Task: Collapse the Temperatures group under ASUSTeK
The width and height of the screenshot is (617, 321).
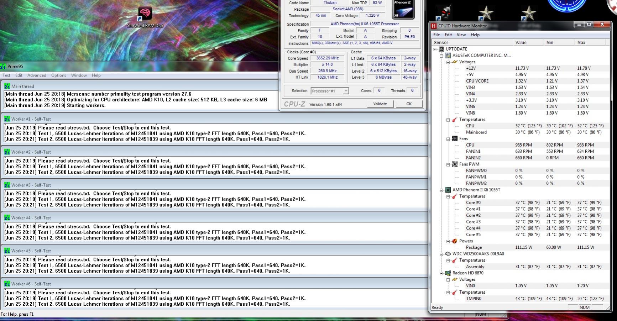Action: pyautogui.click(x=448, y=120)
